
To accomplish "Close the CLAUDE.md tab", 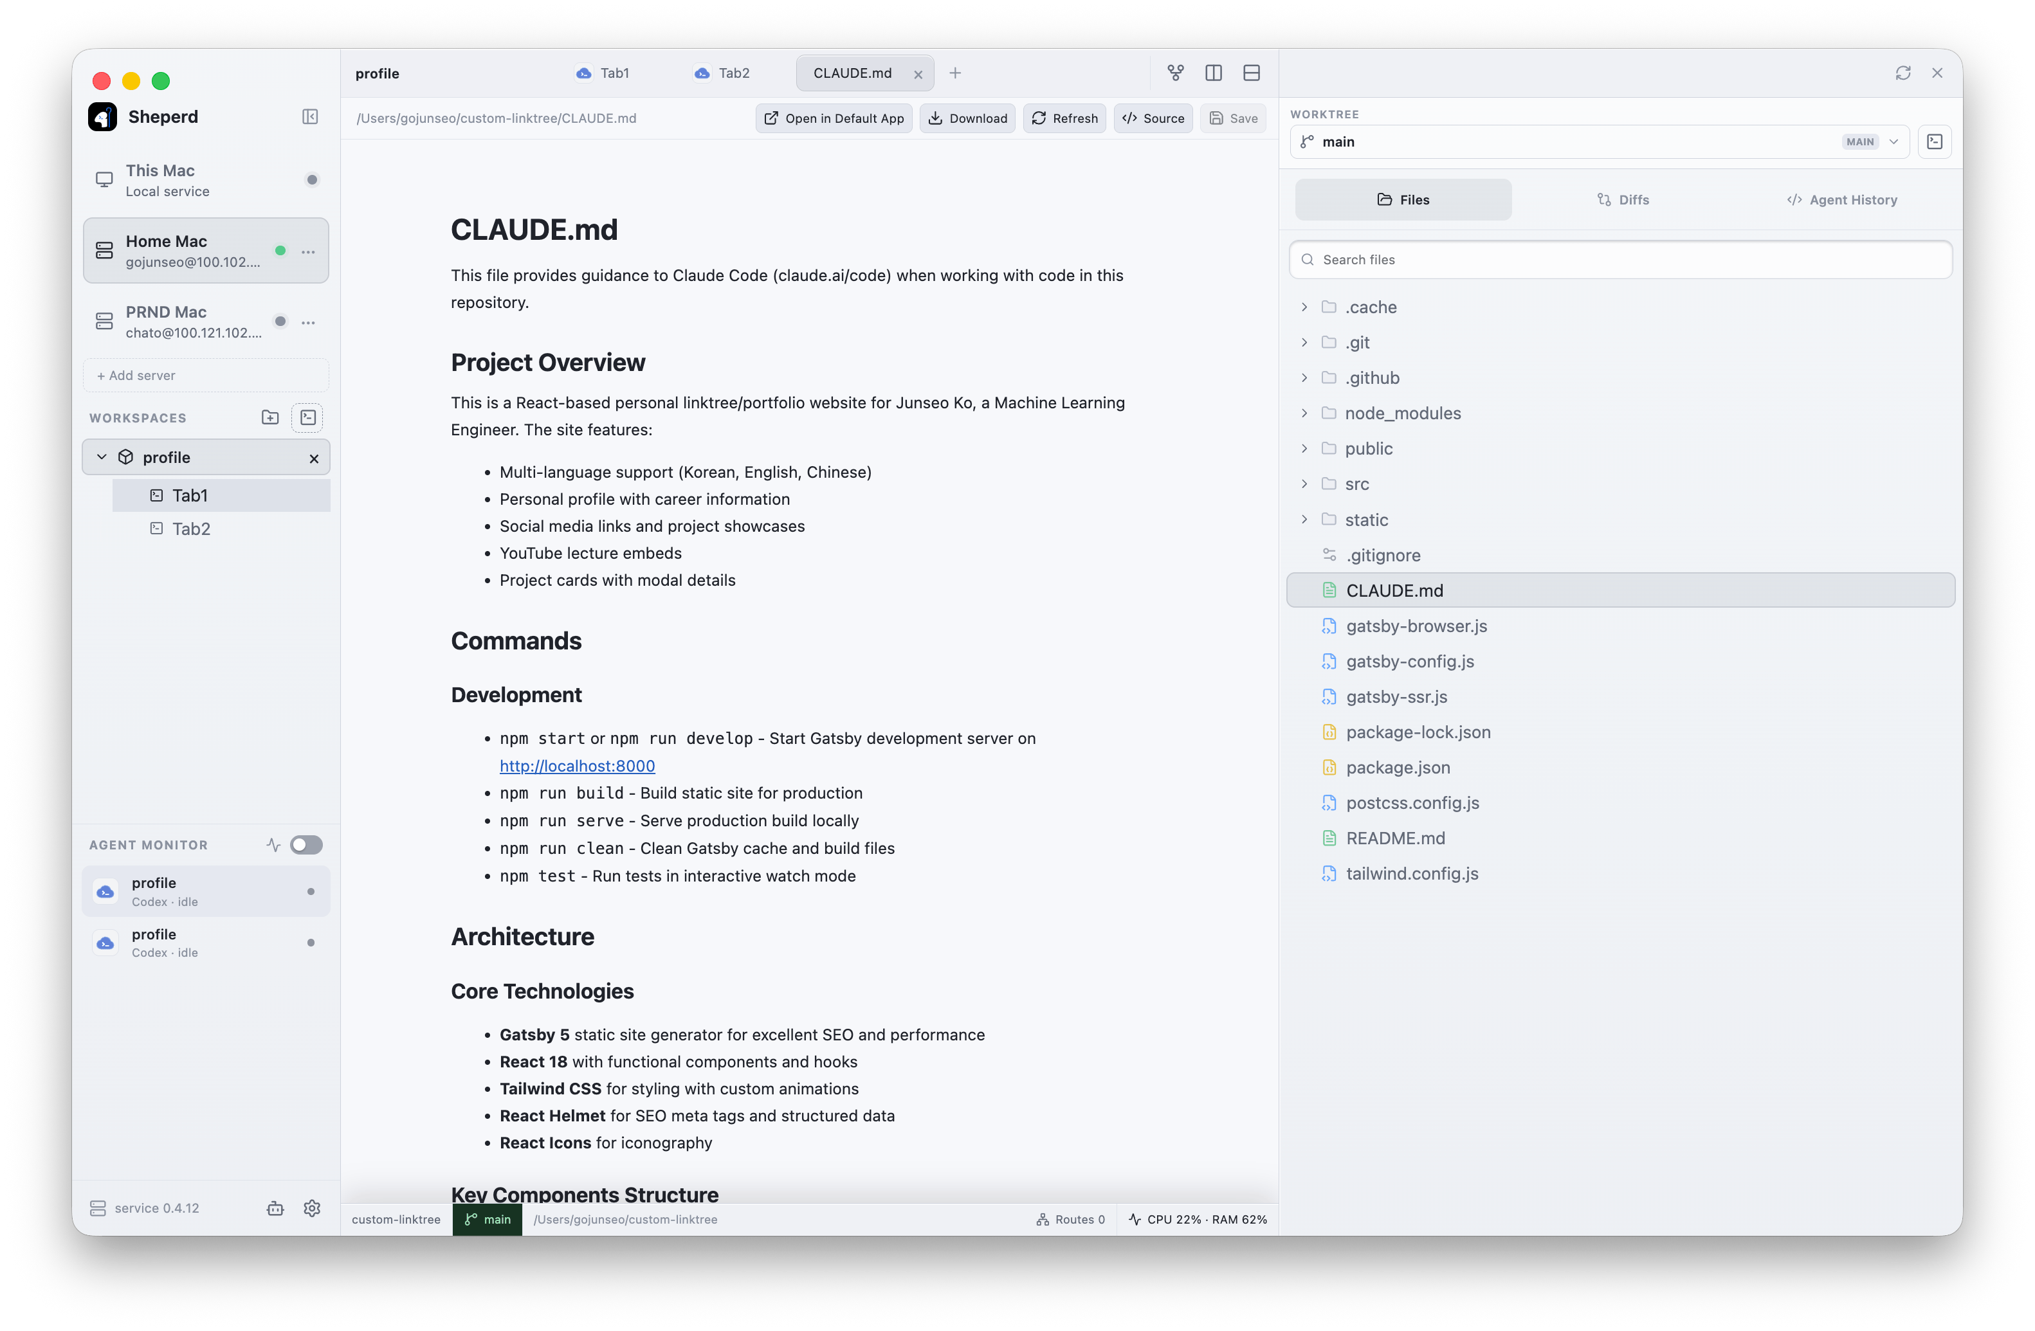I will click(917, 75).
